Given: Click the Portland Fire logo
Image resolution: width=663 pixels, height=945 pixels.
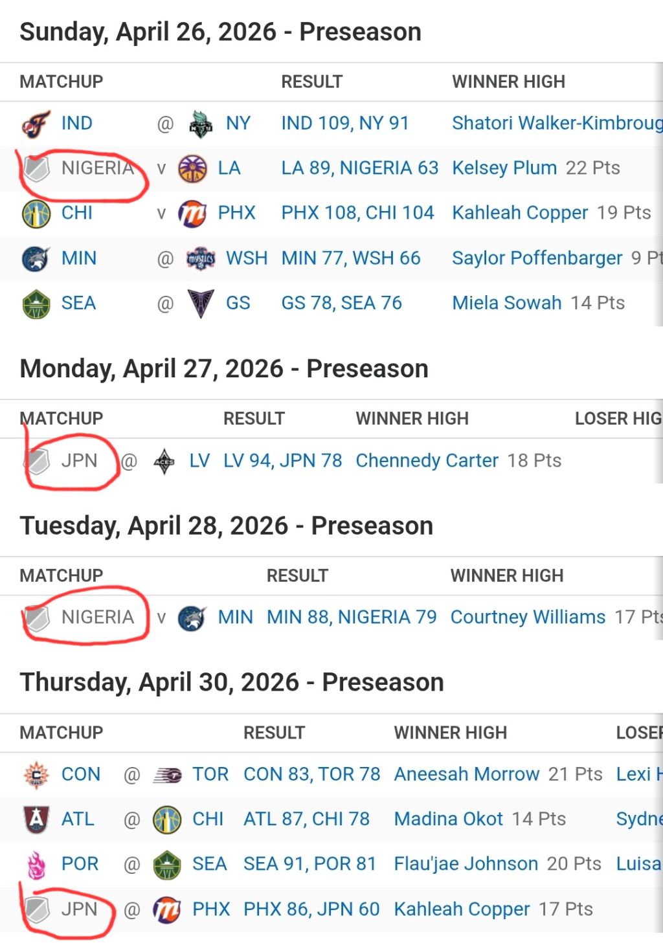Looking at the screenshot, I should click(x=36, y=865).
